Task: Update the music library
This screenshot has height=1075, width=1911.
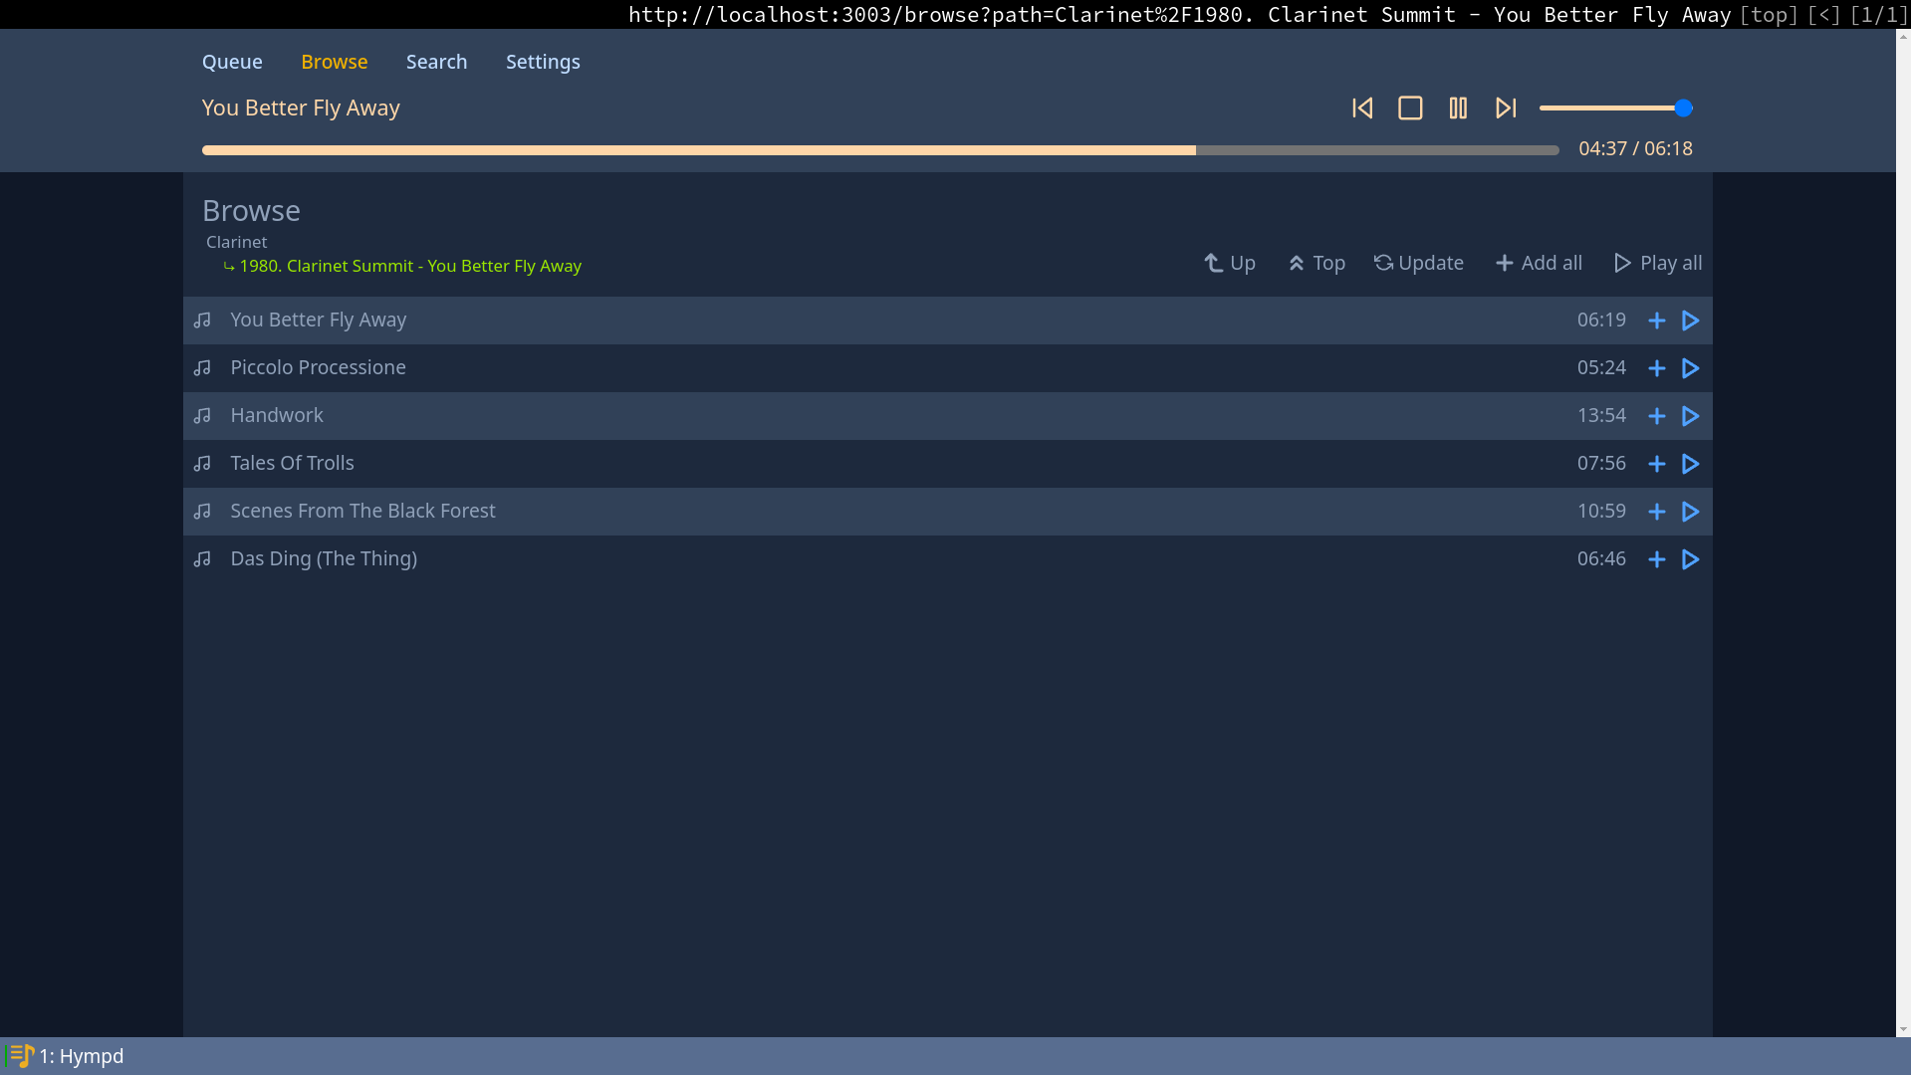Action: click(1419, 263)
